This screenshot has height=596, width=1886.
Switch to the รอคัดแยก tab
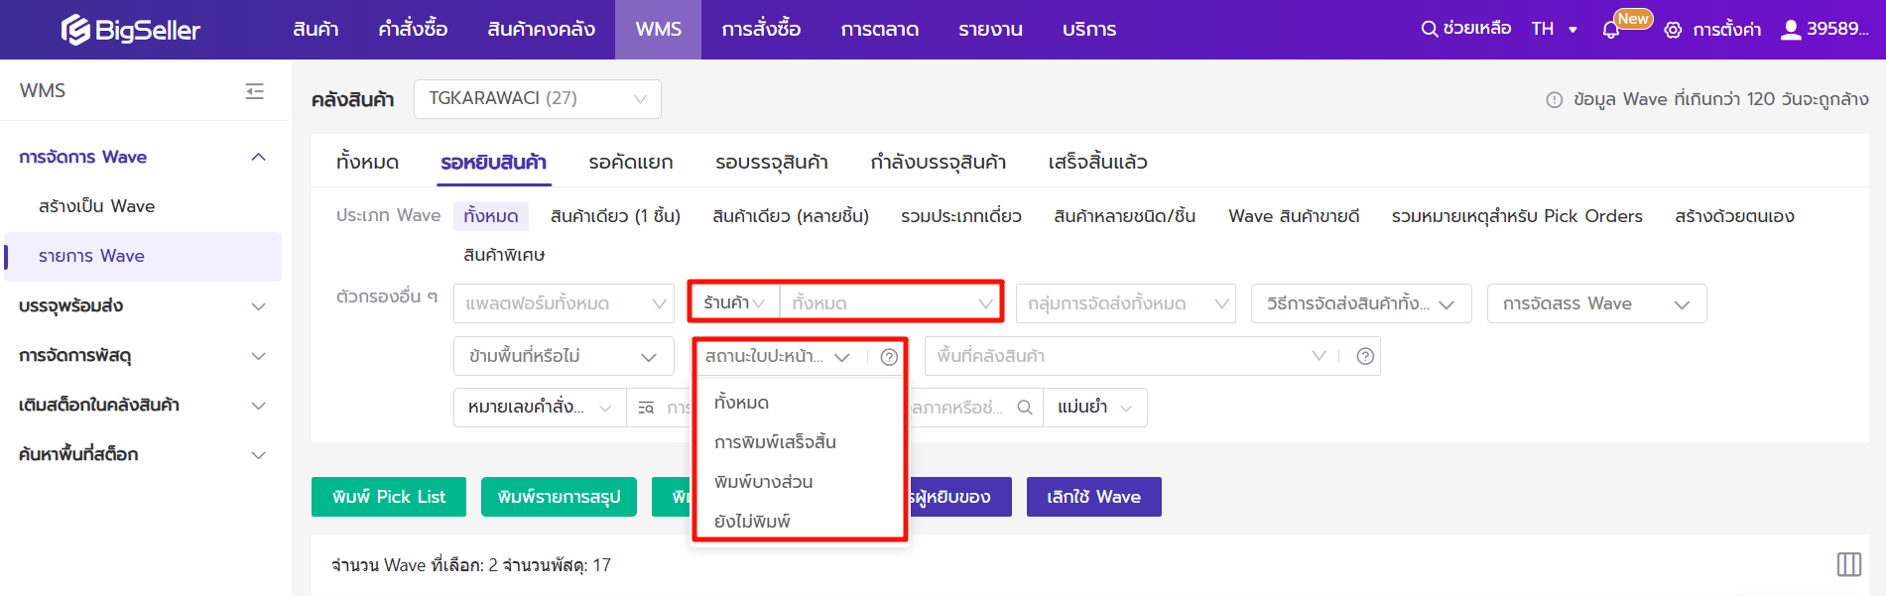tap(630, 162)
